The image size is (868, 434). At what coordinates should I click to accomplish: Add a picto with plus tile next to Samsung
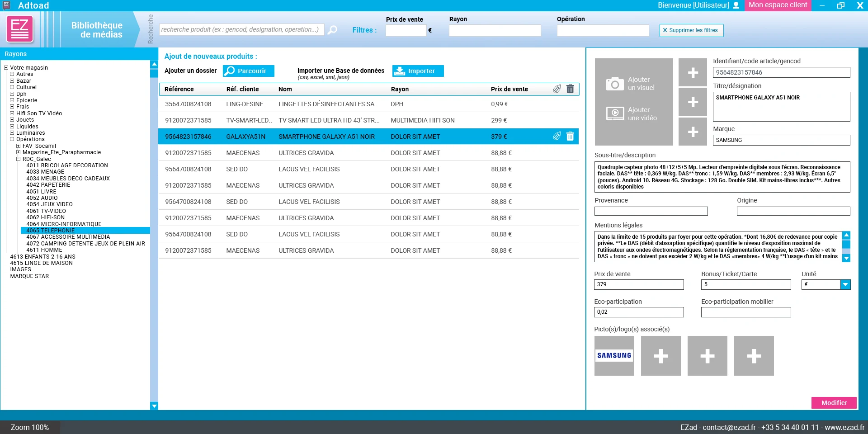pyautogui.click(x=660, y=356)
